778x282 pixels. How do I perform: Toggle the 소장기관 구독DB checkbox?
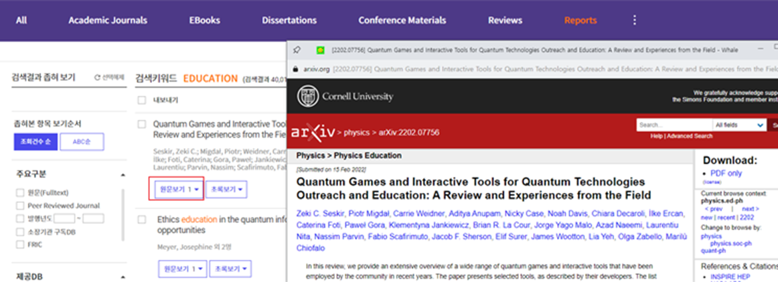[x=20, y=232]
